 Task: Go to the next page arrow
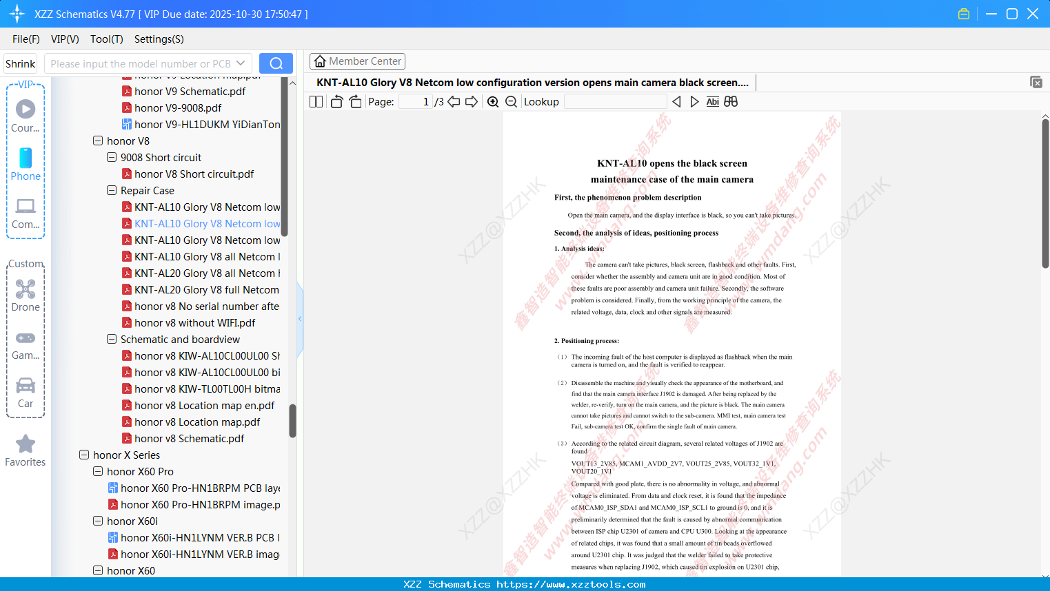[x=472, y=102]
